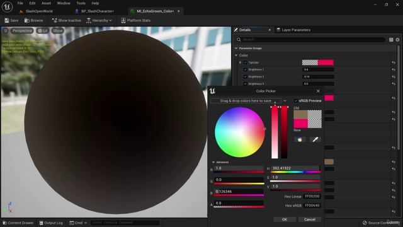Click the Browse toolbar icon
Image resolution: width=403 pixels, height=227 pixels.
coord(27,20)
